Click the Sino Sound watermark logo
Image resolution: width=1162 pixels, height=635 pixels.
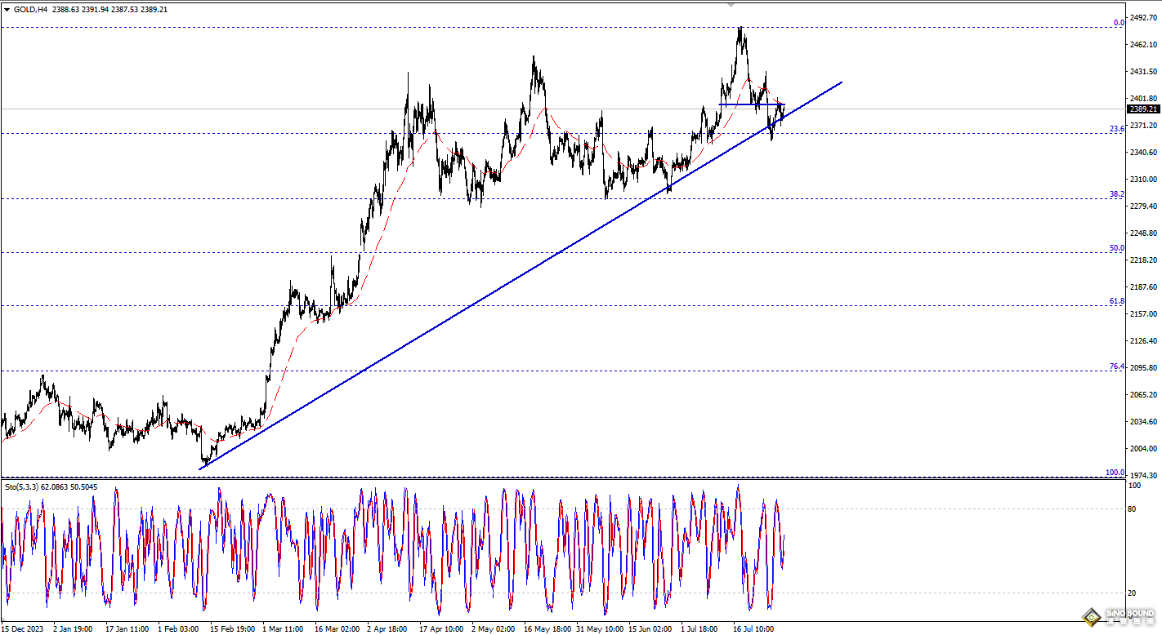click(1118, 619)
